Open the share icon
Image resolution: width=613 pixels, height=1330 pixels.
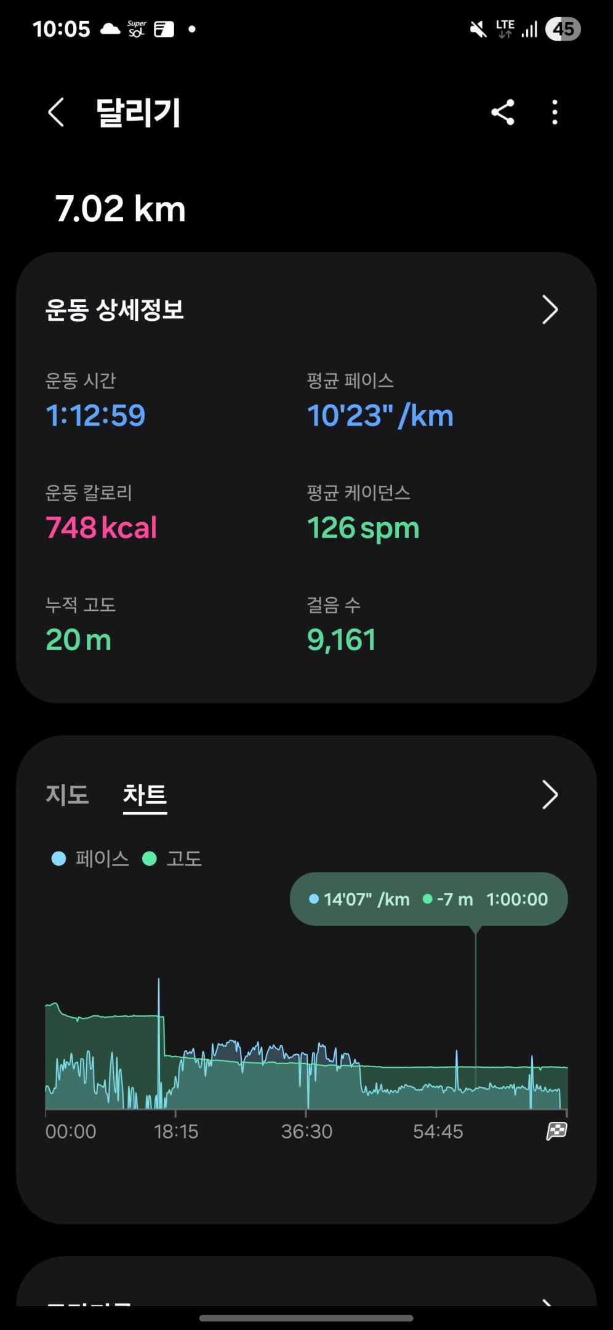click(x=502, y=113)
